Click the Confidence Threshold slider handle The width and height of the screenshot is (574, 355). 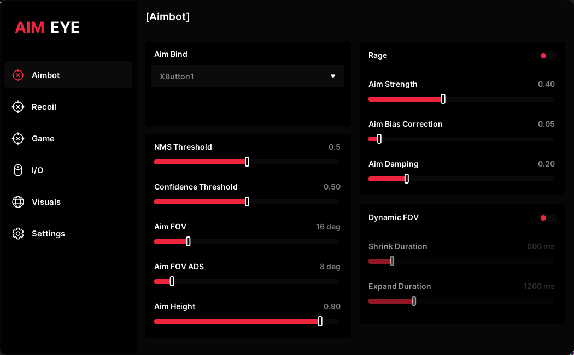click(x=247, y=202)
